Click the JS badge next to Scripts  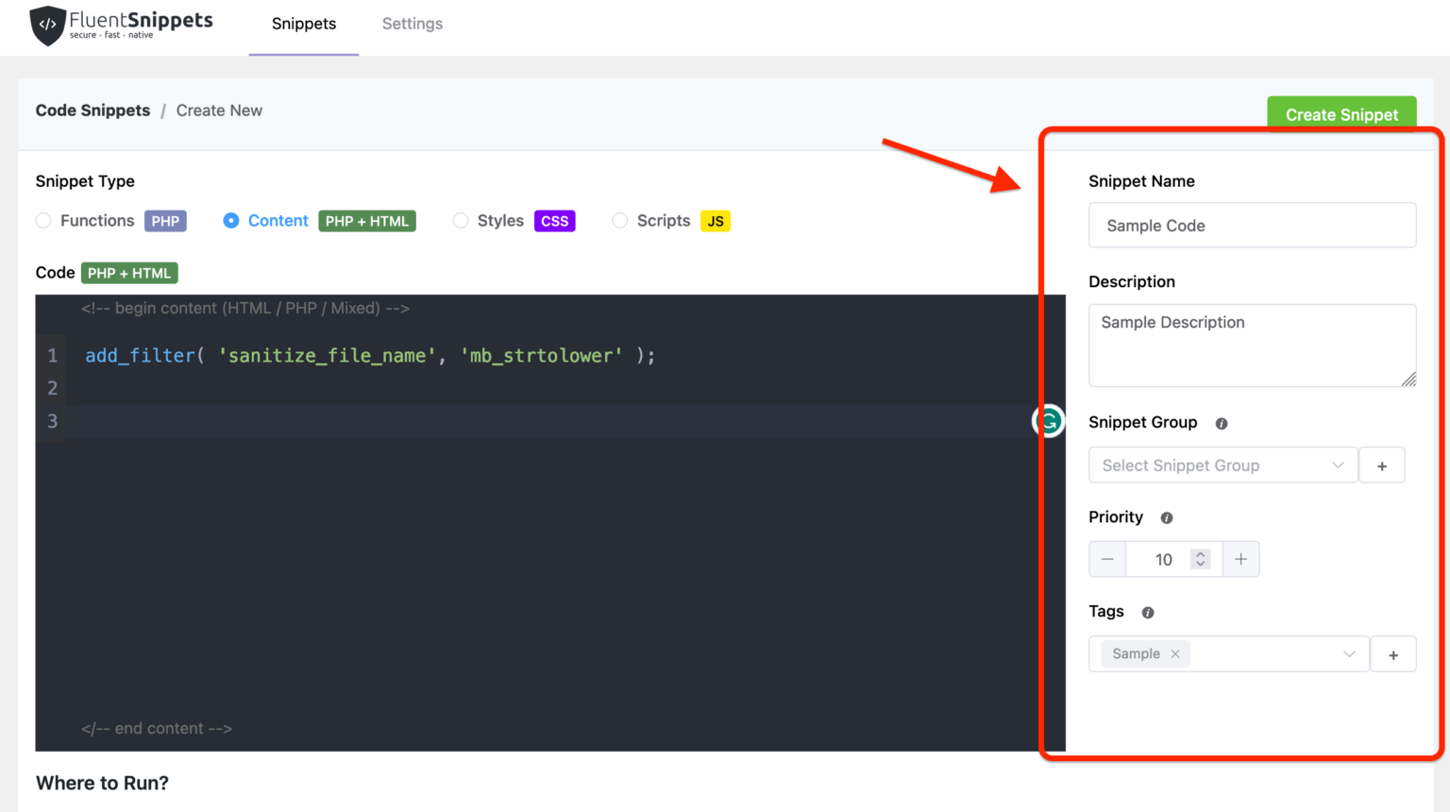pyautogui.click(x=716, y=220)
